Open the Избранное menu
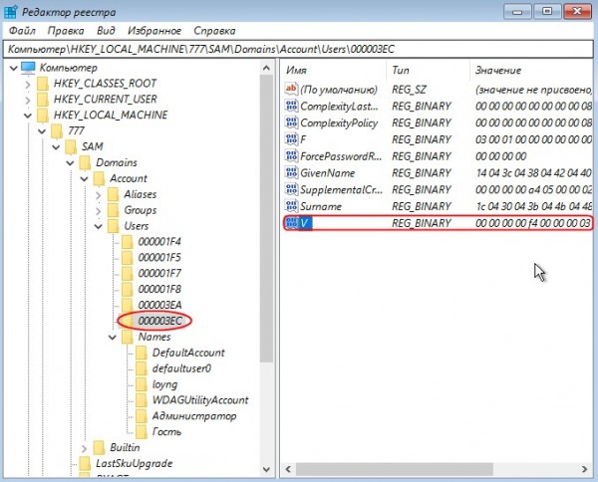Image resolution: width=598 pixels, height=482 pixels. 154,31
